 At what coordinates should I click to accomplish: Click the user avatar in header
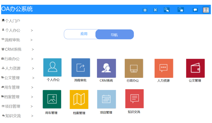point(206,10)
